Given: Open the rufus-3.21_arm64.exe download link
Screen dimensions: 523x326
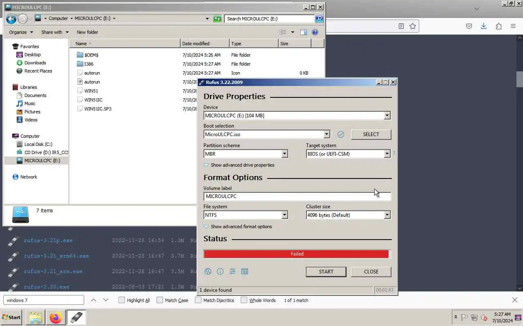Looking at the screenshot, I should point(56,256).
